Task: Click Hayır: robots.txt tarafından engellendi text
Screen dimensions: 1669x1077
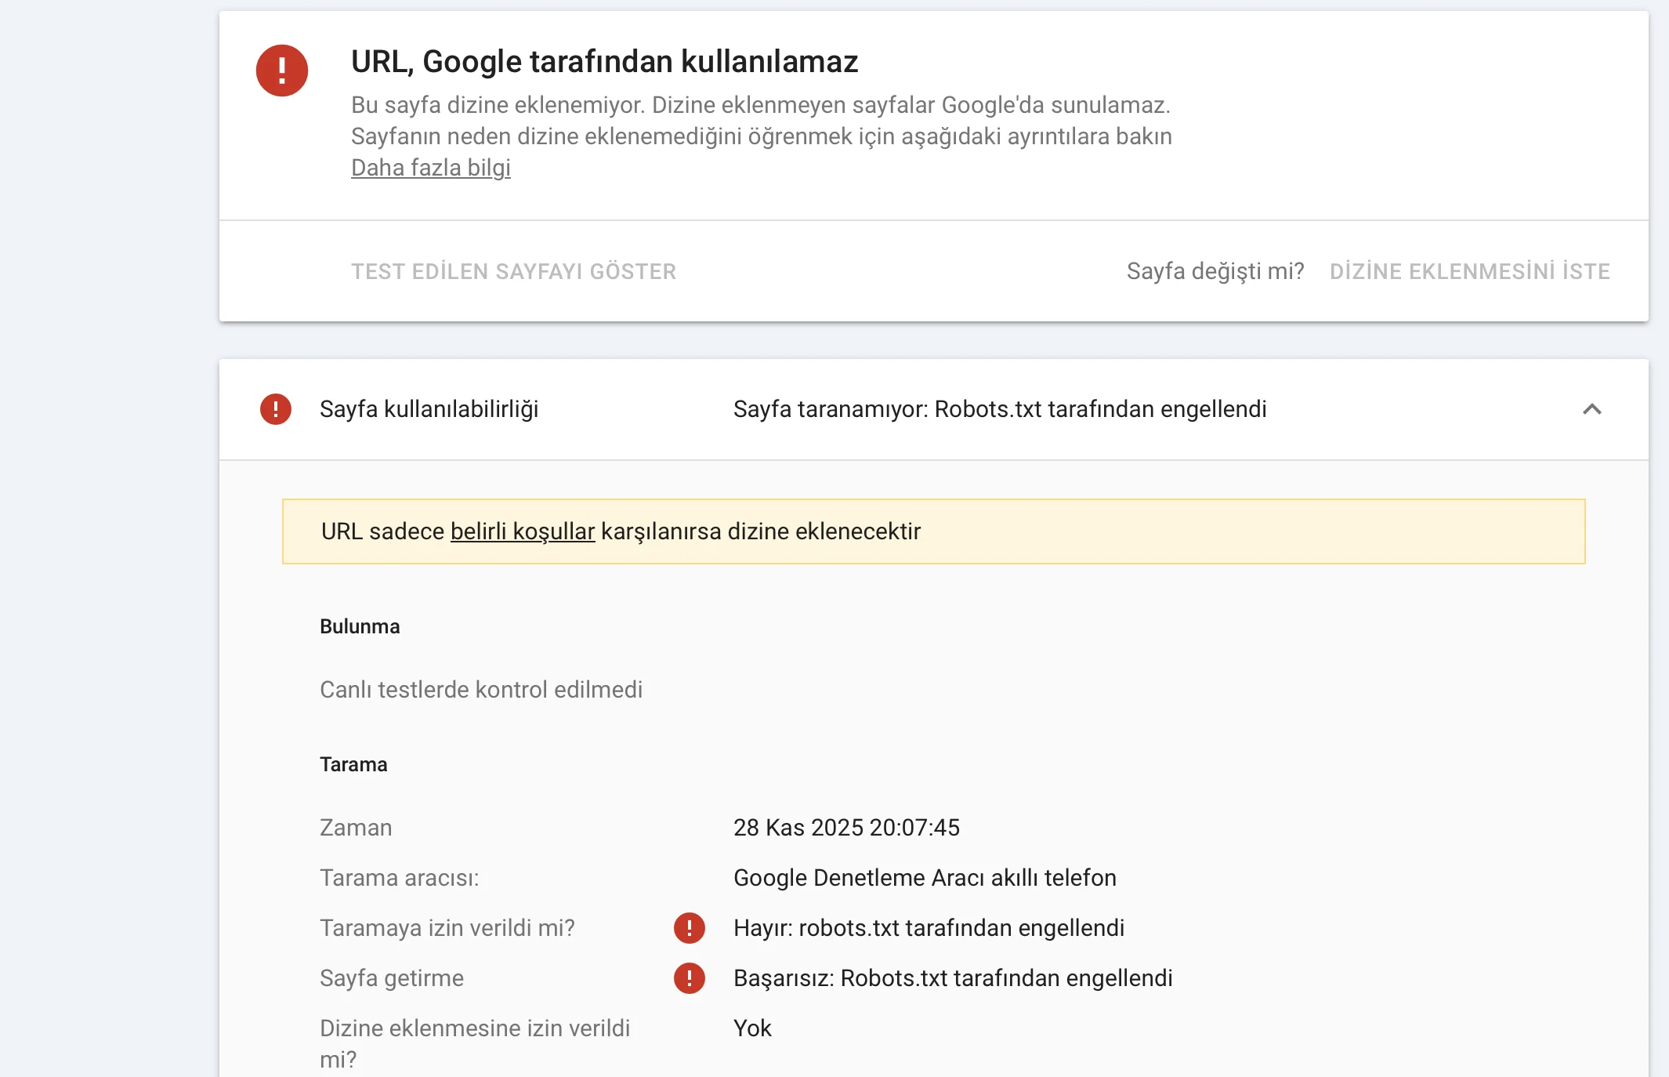Action: pyautogui.click(x=929, y=928)
